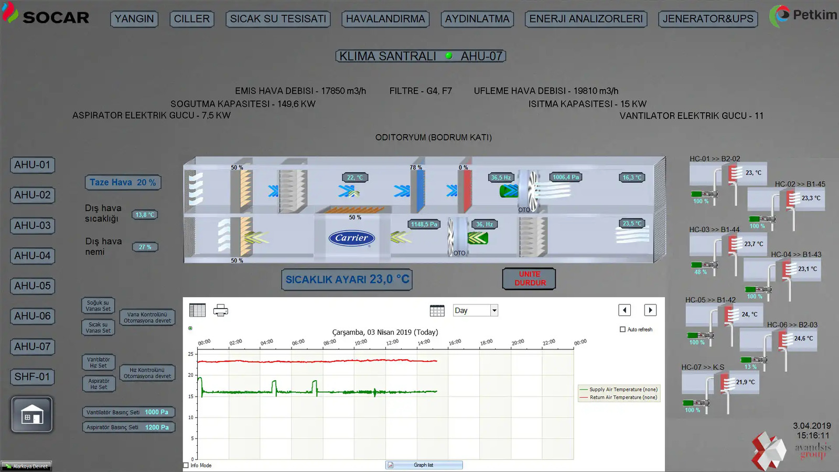Expand the Graph list bar

point(424,465)
